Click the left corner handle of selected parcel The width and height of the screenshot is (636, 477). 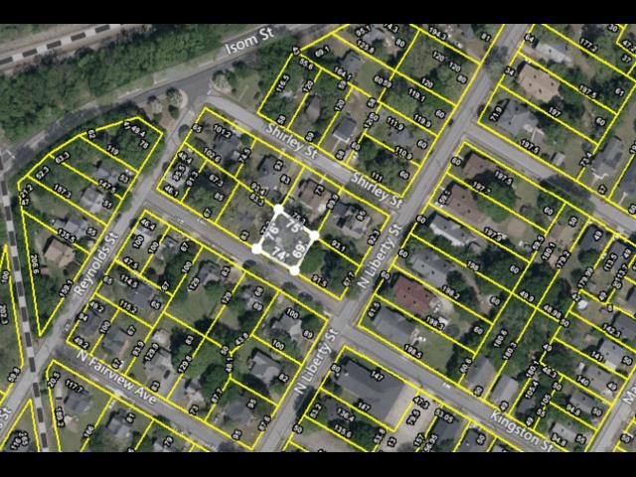256,248
